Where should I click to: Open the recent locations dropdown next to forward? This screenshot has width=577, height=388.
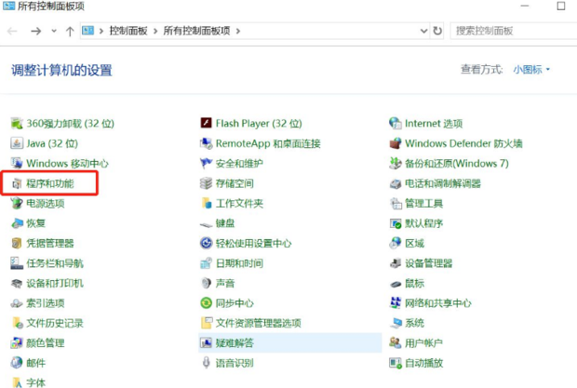(54, 31)
